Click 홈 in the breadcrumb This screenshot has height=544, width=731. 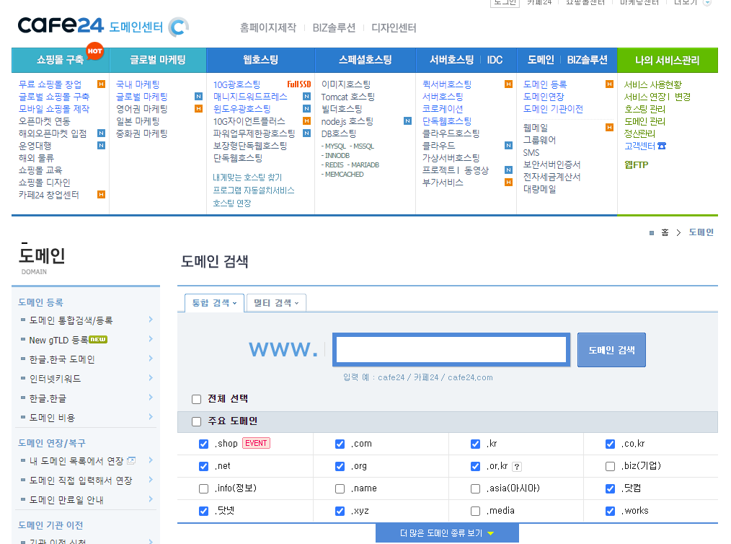click(665, 232)
